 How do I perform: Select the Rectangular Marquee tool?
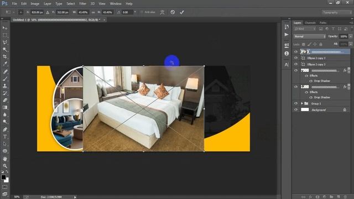click(x=5, y=35)
